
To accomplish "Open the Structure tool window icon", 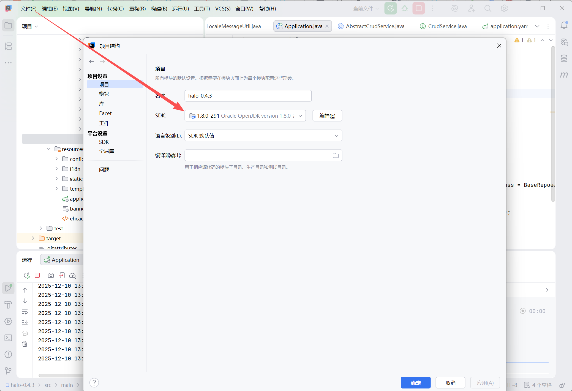I will pyautogui.click(x=8, y=46).
